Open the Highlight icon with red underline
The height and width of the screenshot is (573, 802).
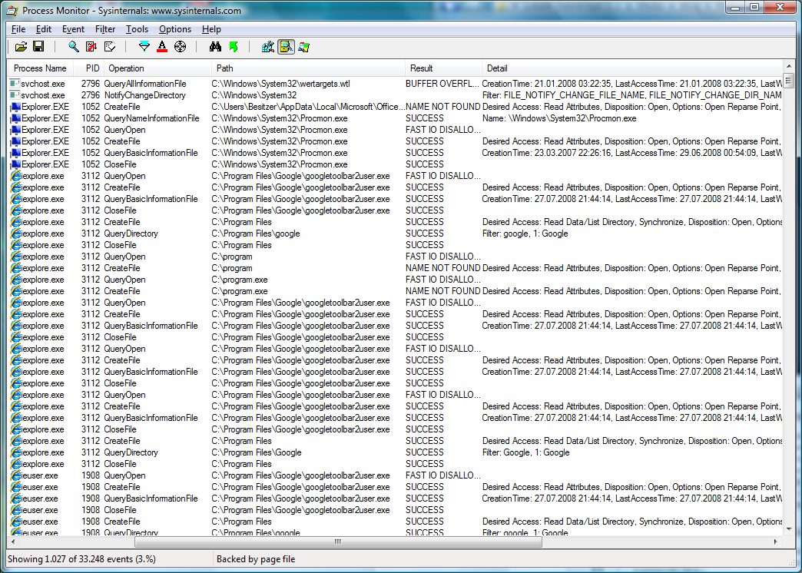tap(162, 47)
